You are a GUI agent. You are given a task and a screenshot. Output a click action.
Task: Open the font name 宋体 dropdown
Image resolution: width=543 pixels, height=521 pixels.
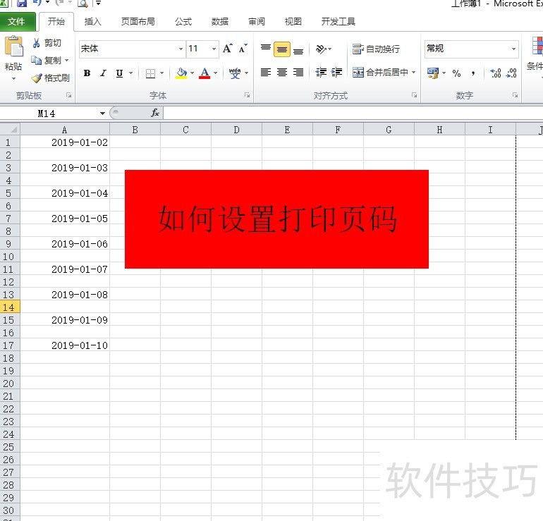[x=181, y=49]
